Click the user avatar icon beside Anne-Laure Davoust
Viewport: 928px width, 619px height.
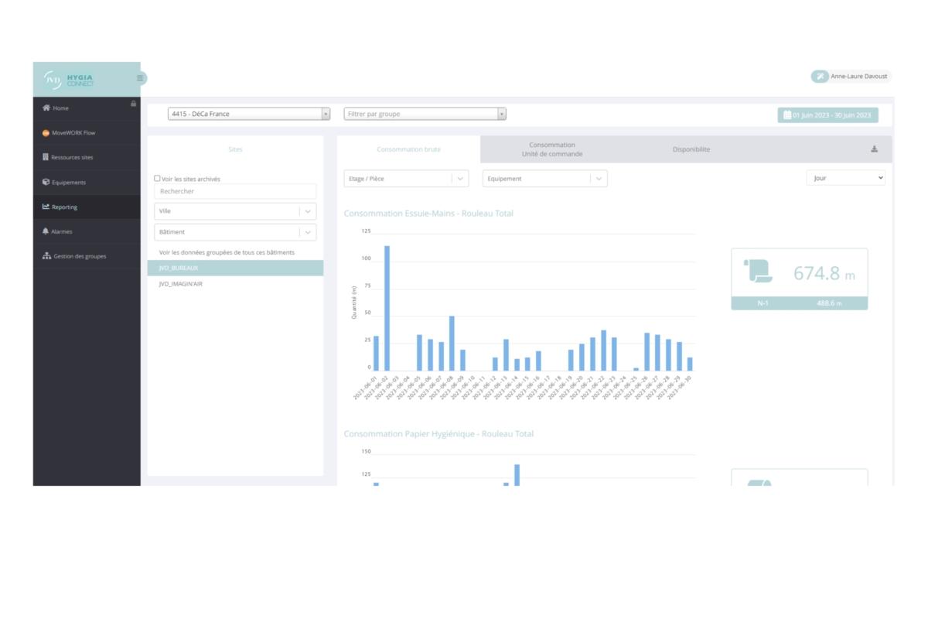[820, 77]
